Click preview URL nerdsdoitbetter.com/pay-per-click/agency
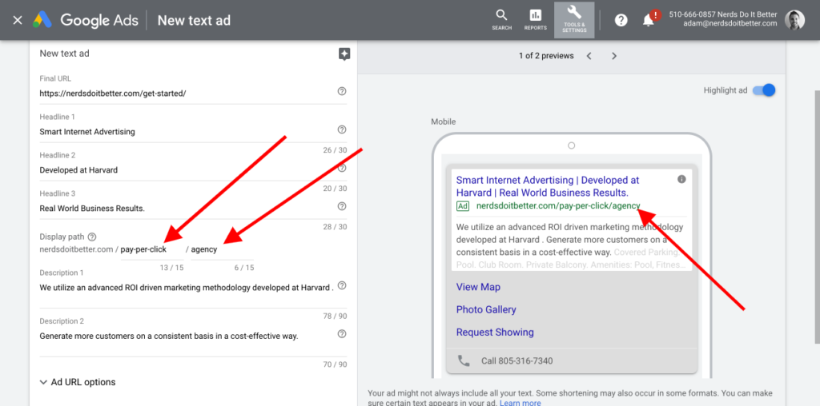820x406 pixels. (558, 206)
